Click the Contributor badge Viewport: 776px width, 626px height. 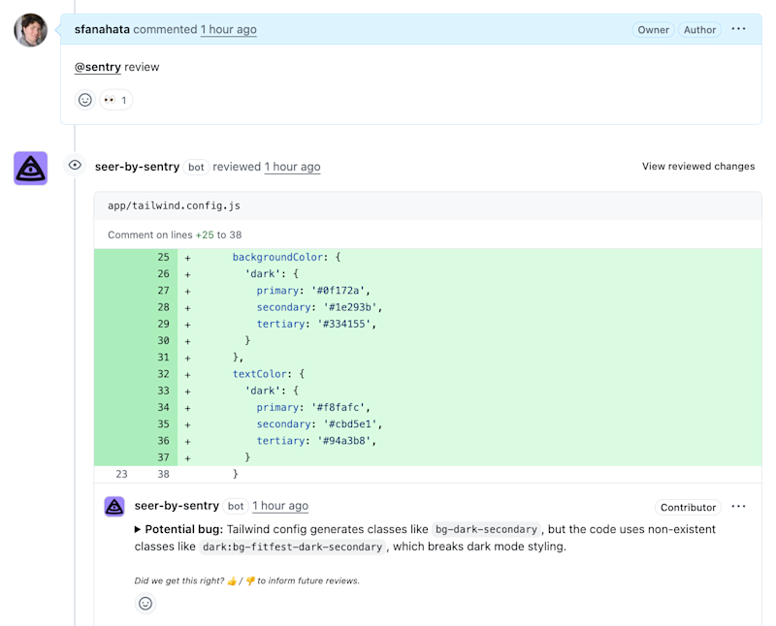[688, 508]
